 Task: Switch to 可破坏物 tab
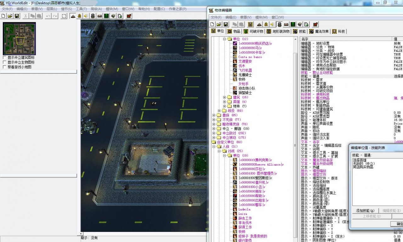point(253,31)
